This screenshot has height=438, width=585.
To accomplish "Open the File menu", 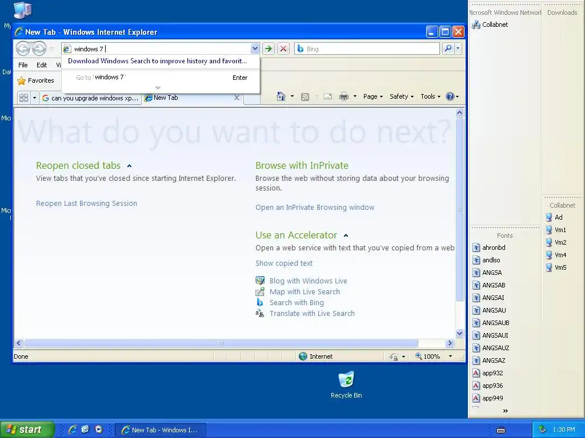I will pos(23,65).
